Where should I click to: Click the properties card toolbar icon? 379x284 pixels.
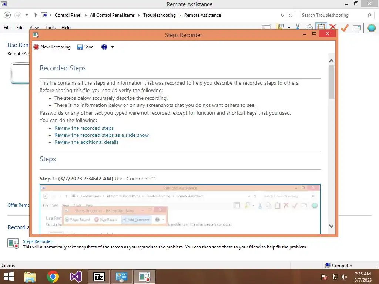[357, 28]
